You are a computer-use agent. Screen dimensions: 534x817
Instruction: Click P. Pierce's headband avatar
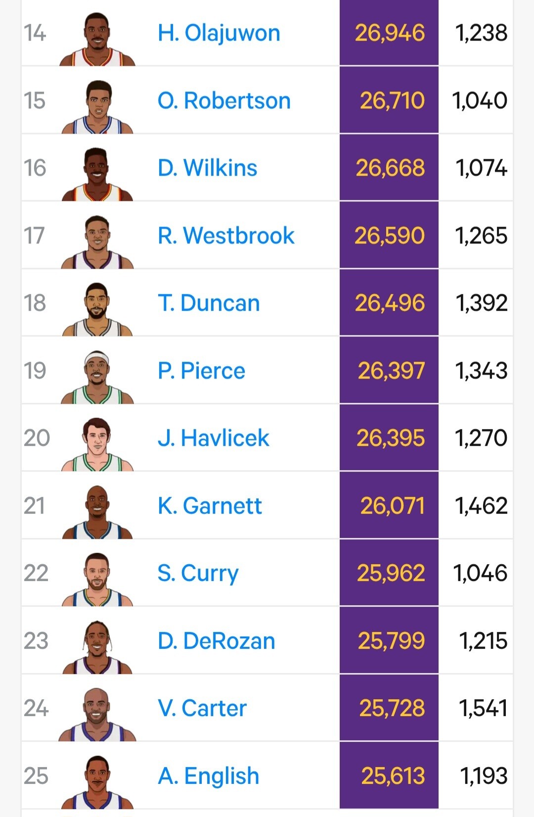(x=97, y=377)
